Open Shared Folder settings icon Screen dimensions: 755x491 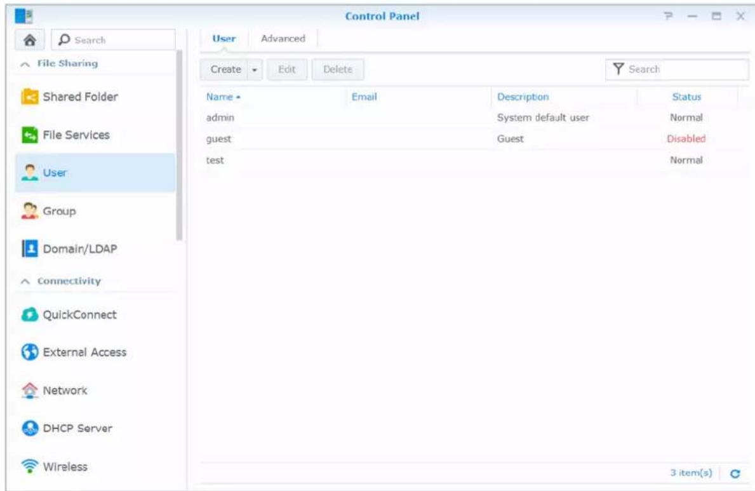pyautogui.click(x=29, y=97)
